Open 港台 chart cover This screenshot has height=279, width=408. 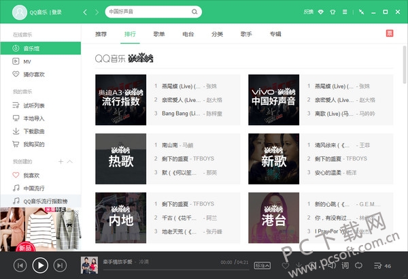point(274,218)
